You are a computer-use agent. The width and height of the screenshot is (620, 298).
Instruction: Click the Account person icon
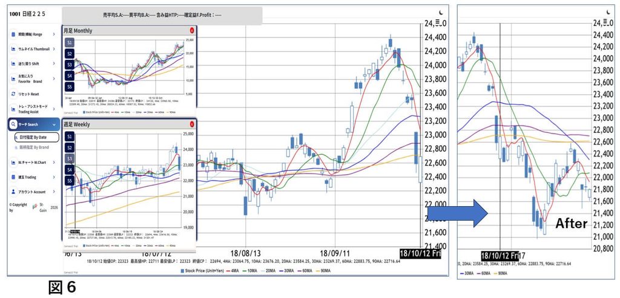coord(13,192)
